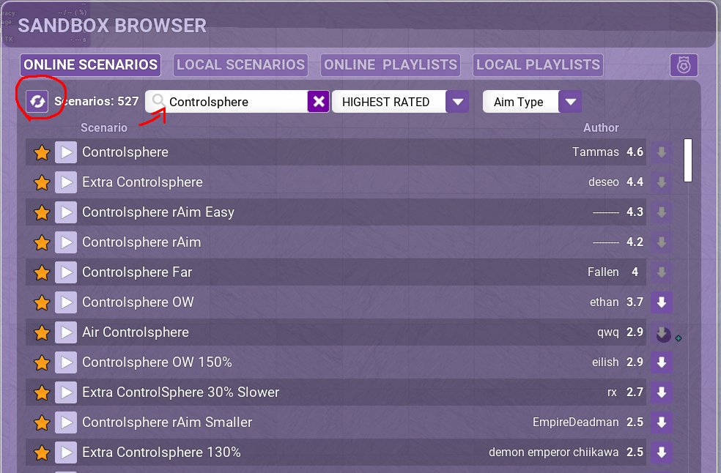Click author name EmpireDeadman

point(576,422)
